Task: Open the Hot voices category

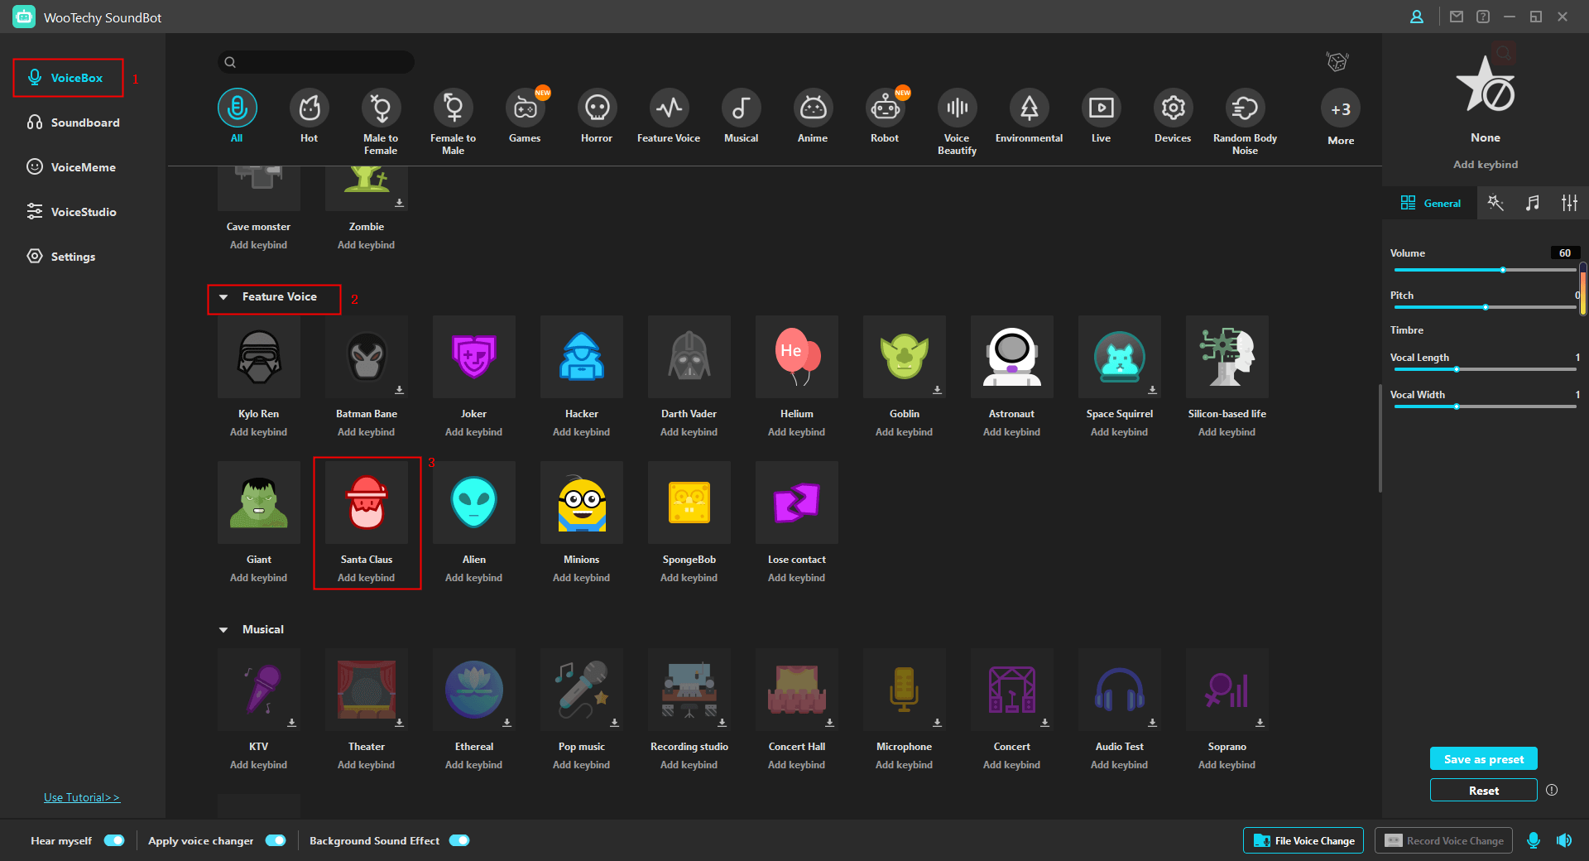Action: point(309,108)
